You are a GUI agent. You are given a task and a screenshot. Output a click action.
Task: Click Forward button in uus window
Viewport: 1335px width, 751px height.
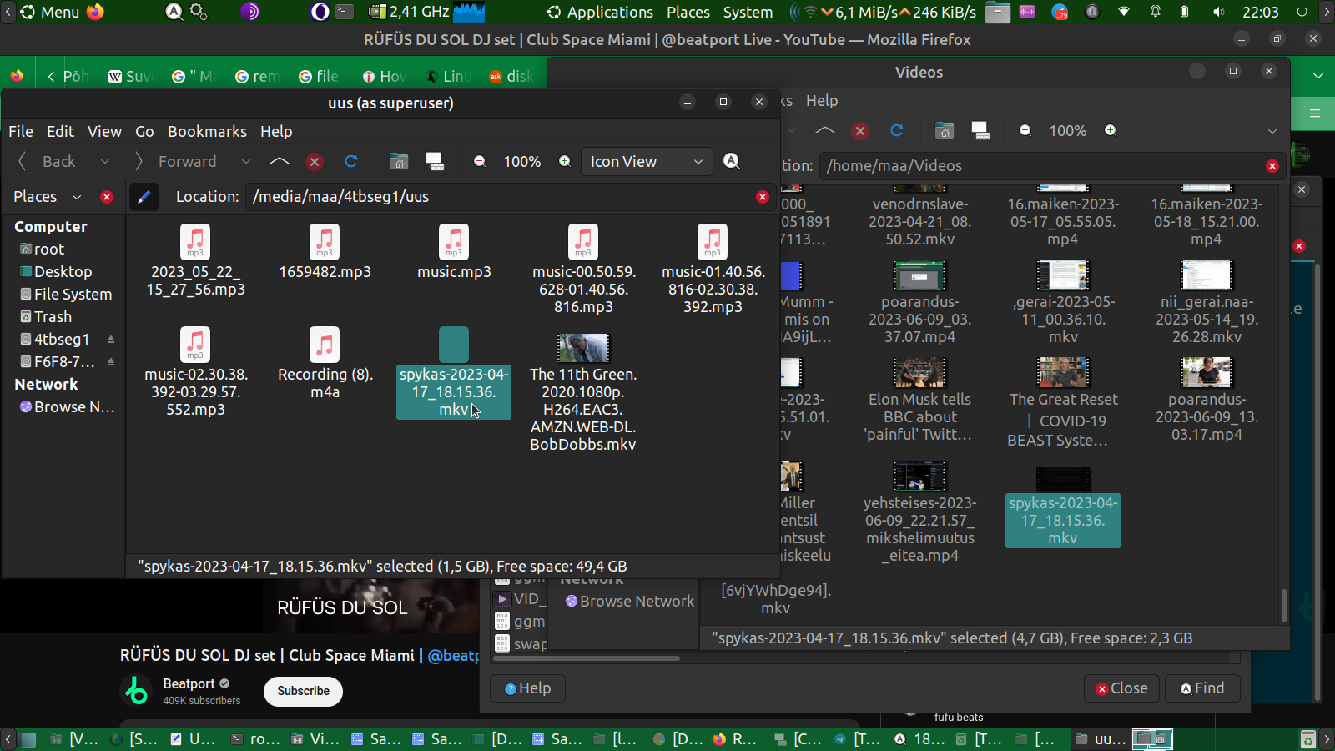tap(176, 162)
